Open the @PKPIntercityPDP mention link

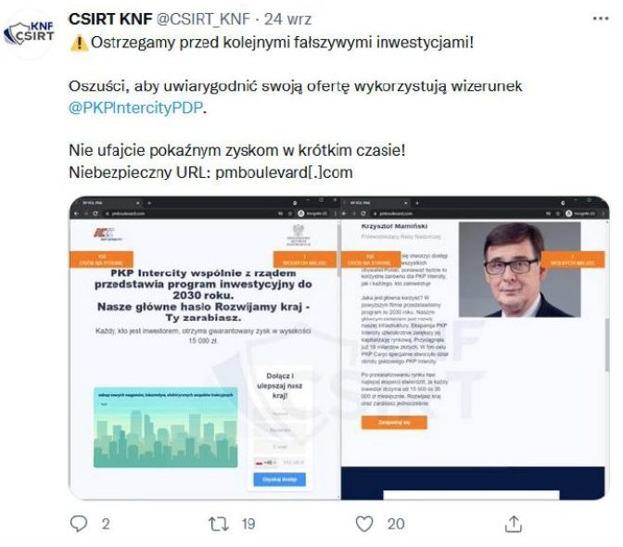pos(136,108)
